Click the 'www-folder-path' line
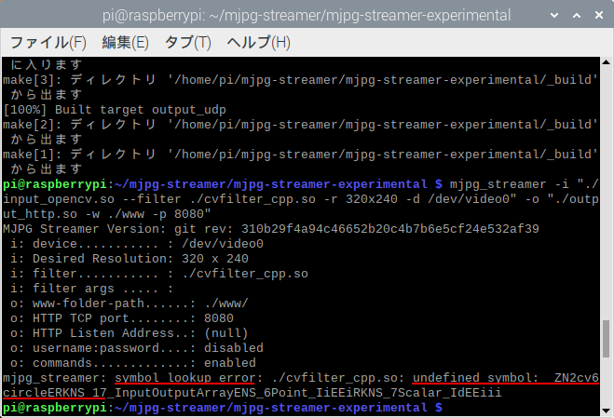 [x=130, y=303]
